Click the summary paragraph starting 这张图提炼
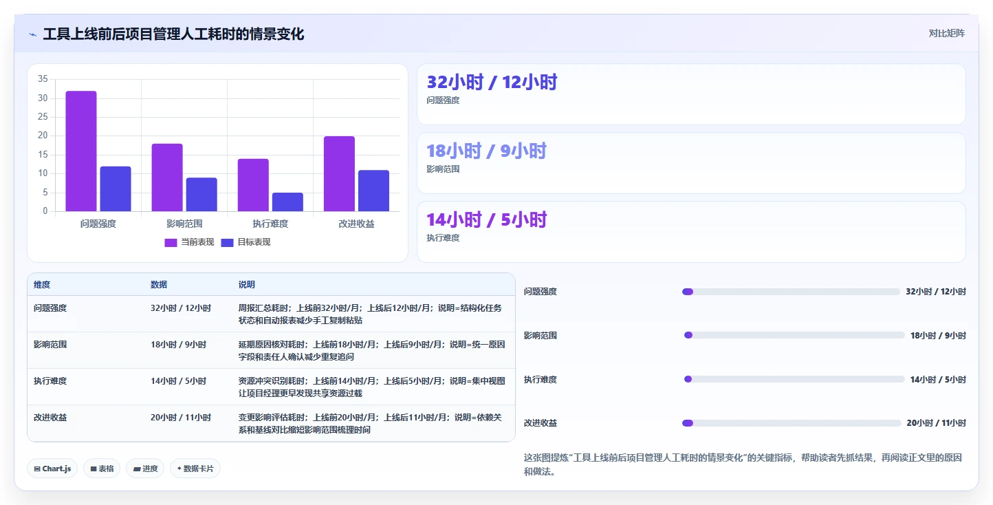Viewport: 993px width, 505px height. pos(743,464)
